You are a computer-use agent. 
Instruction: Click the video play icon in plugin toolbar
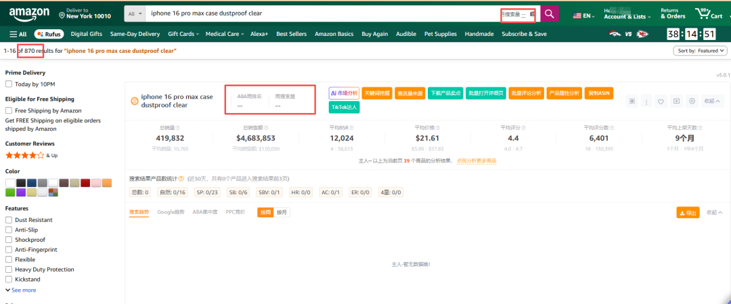coord(676,102)
